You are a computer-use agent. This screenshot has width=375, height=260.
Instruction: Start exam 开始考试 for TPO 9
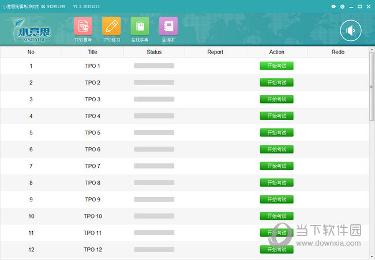tap(277, 200)
